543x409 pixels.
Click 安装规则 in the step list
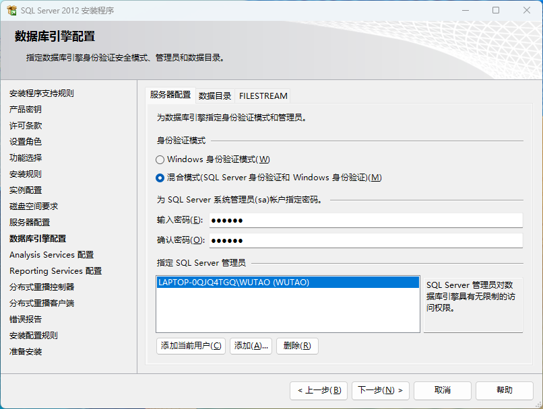[26, 174]
